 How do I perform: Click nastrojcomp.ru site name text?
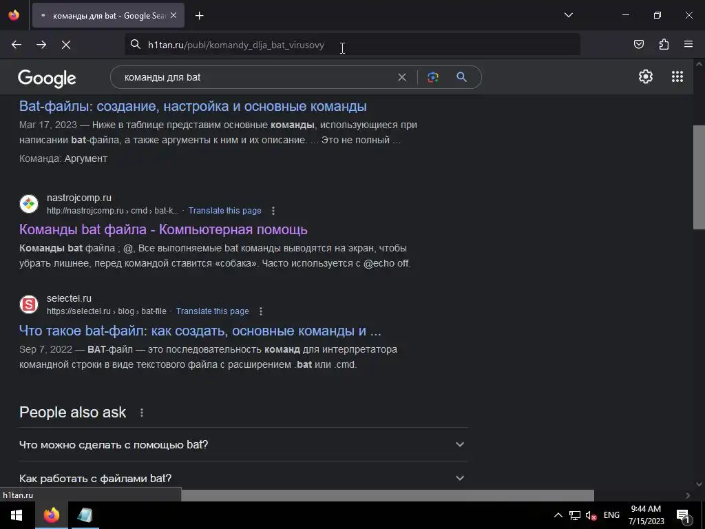(79, 198)
